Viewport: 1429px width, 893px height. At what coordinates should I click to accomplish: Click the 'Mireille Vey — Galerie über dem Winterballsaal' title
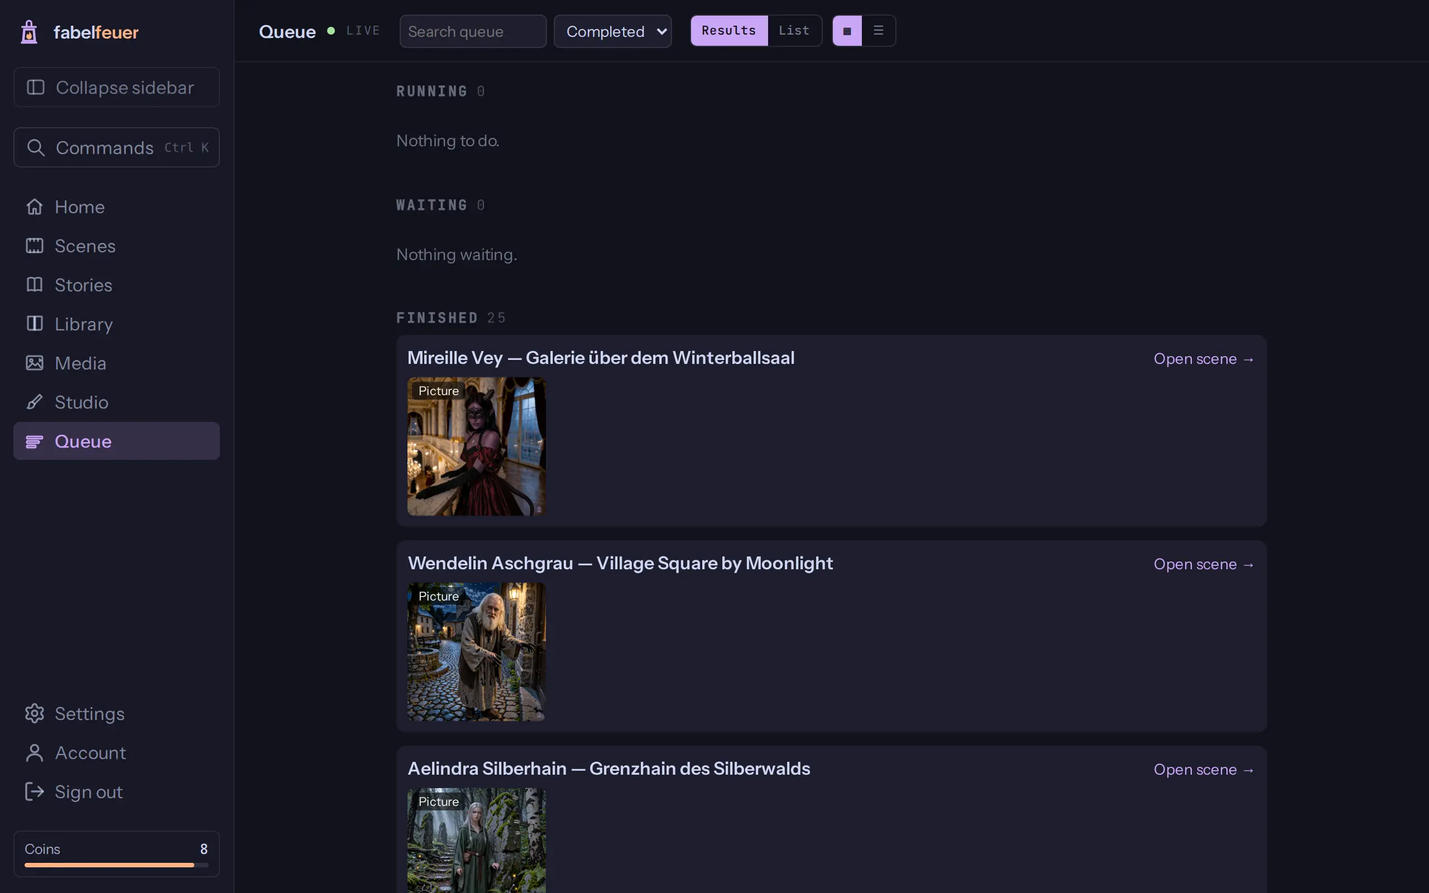pos(601,358)
